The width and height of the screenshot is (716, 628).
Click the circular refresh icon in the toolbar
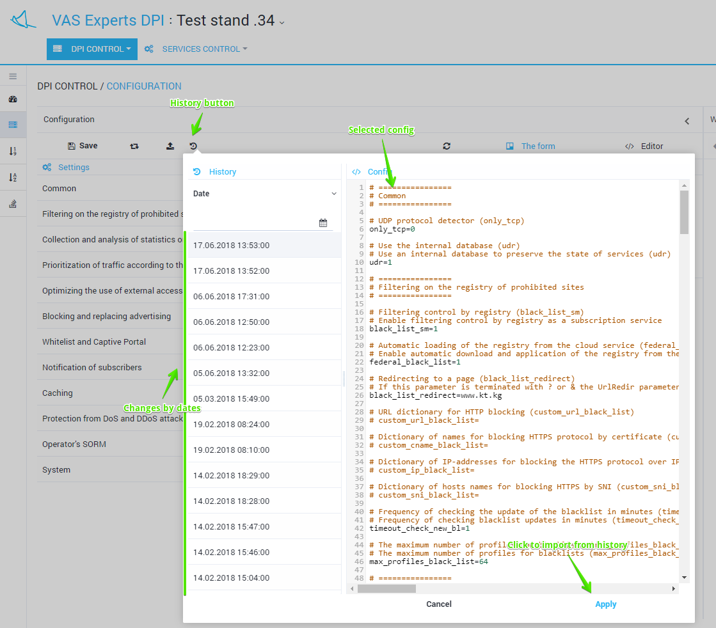coord(447,146)
